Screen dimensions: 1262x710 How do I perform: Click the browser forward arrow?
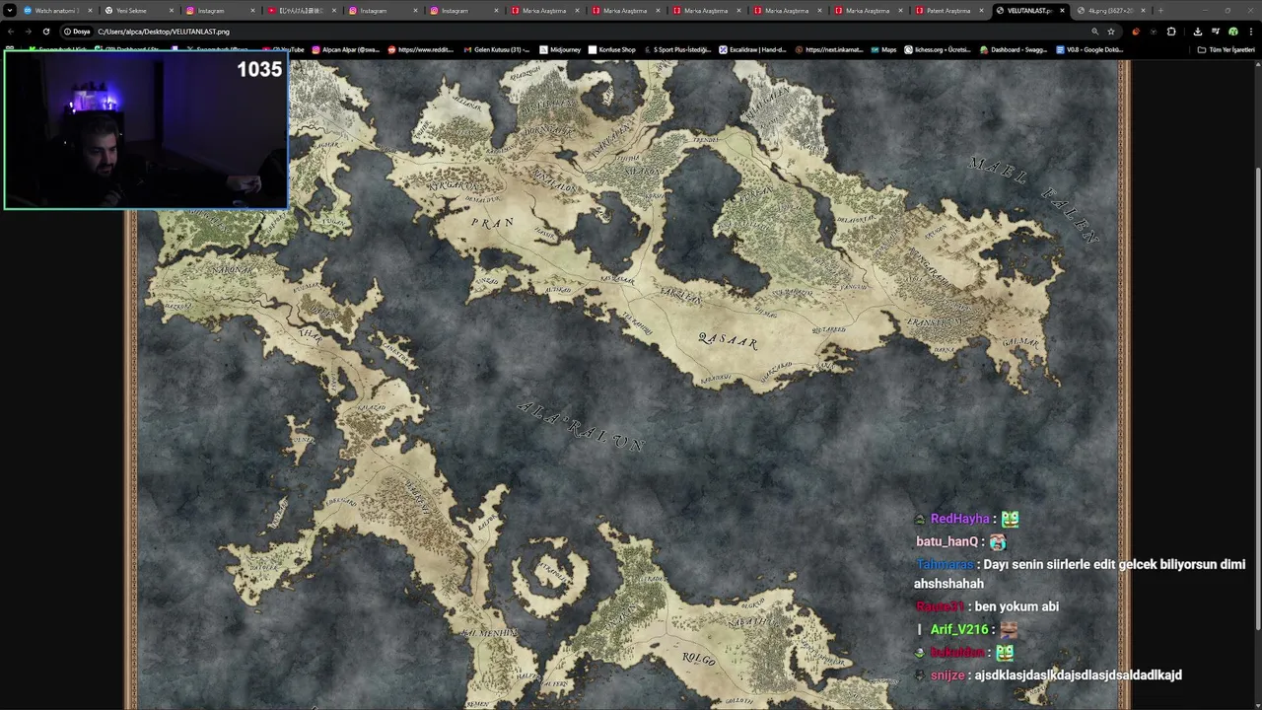[x=28, y=32]
